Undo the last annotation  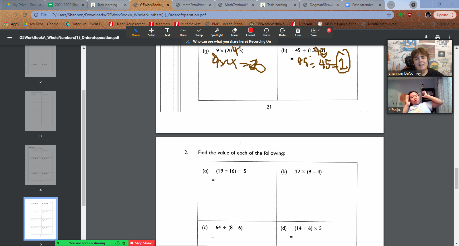pos(267,32)
